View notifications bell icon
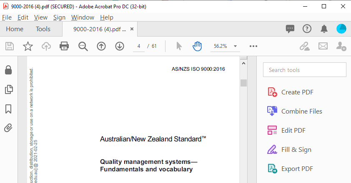The height and width of the screenshot is (183, 351). click(324, 29)
